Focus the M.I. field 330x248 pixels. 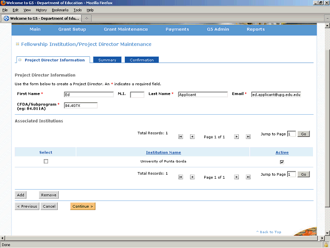(x=137, y=95)
